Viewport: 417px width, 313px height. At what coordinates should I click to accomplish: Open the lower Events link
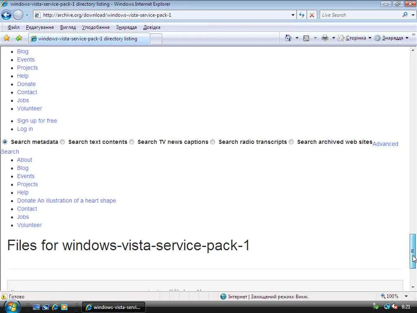[x=26, y=176]
